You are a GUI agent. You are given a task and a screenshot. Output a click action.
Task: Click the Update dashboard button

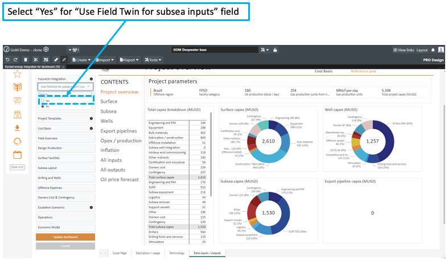pos(65,237)
